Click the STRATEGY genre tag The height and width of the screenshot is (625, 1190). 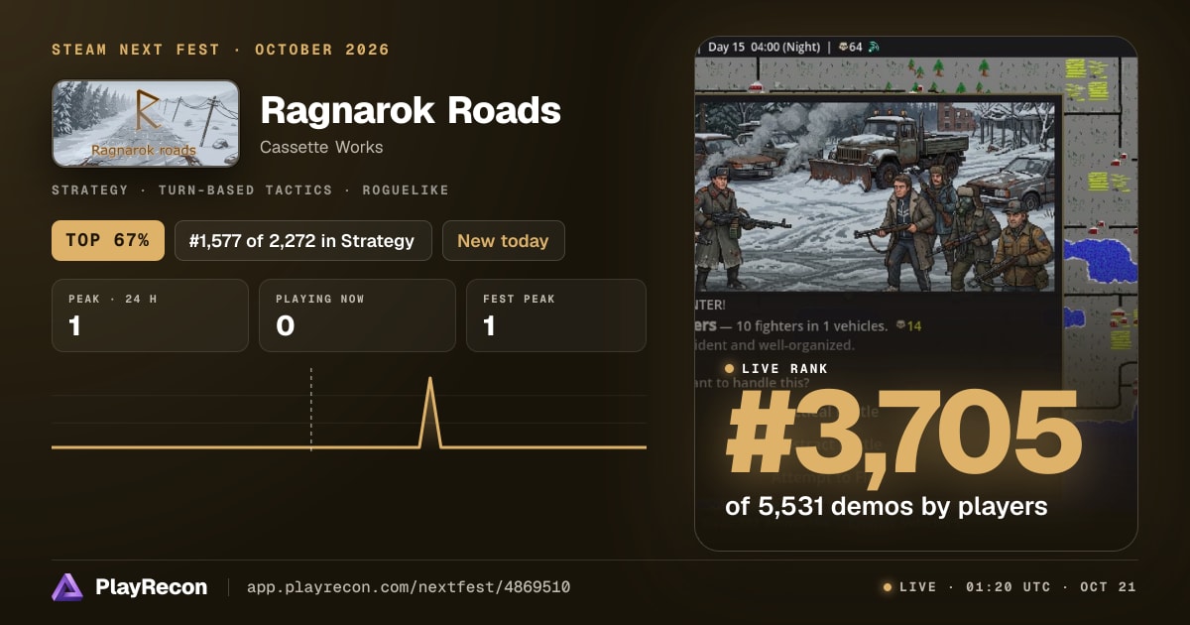pyautogui.click(x=90, y=189)
